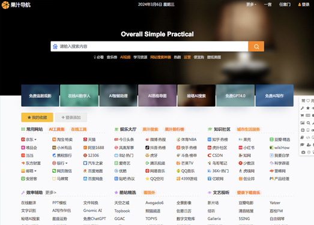
Task: Select the AI工具集 tab
Action: pos(56,130)
